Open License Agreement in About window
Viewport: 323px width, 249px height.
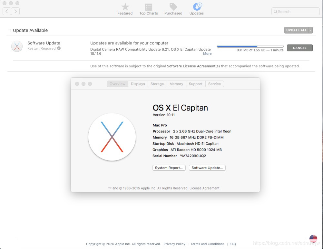(x=204, y=188)
